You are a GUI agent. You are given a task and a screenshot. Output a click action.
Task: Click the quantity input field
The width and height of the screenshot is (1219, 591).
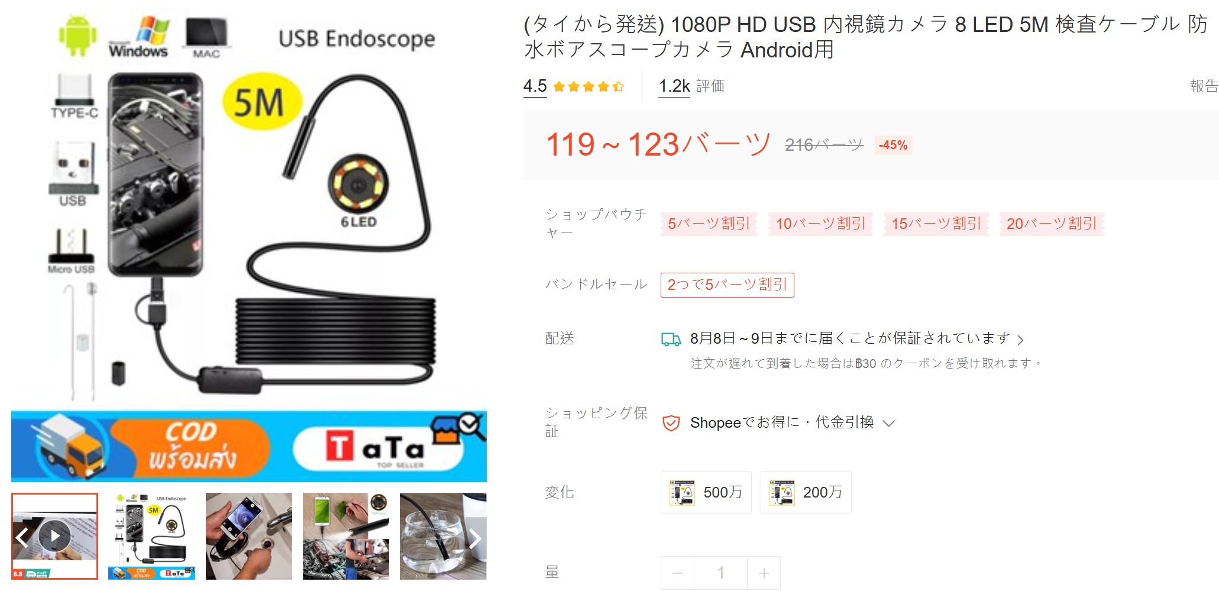tap(720, 573)
